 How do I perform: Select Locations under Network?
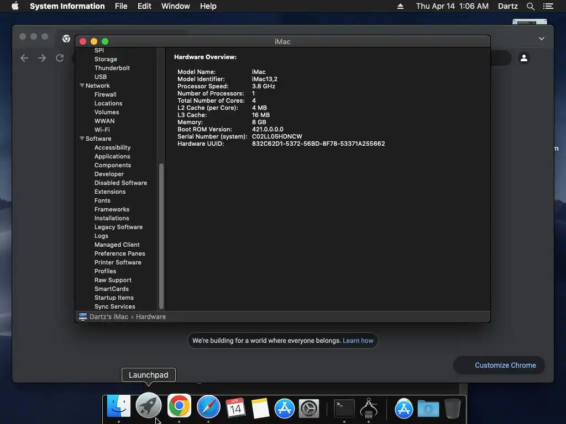coord(108,103)
